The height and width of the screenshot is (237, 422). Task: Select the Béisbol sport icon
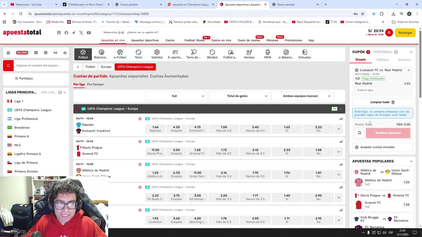pos(212,54)
